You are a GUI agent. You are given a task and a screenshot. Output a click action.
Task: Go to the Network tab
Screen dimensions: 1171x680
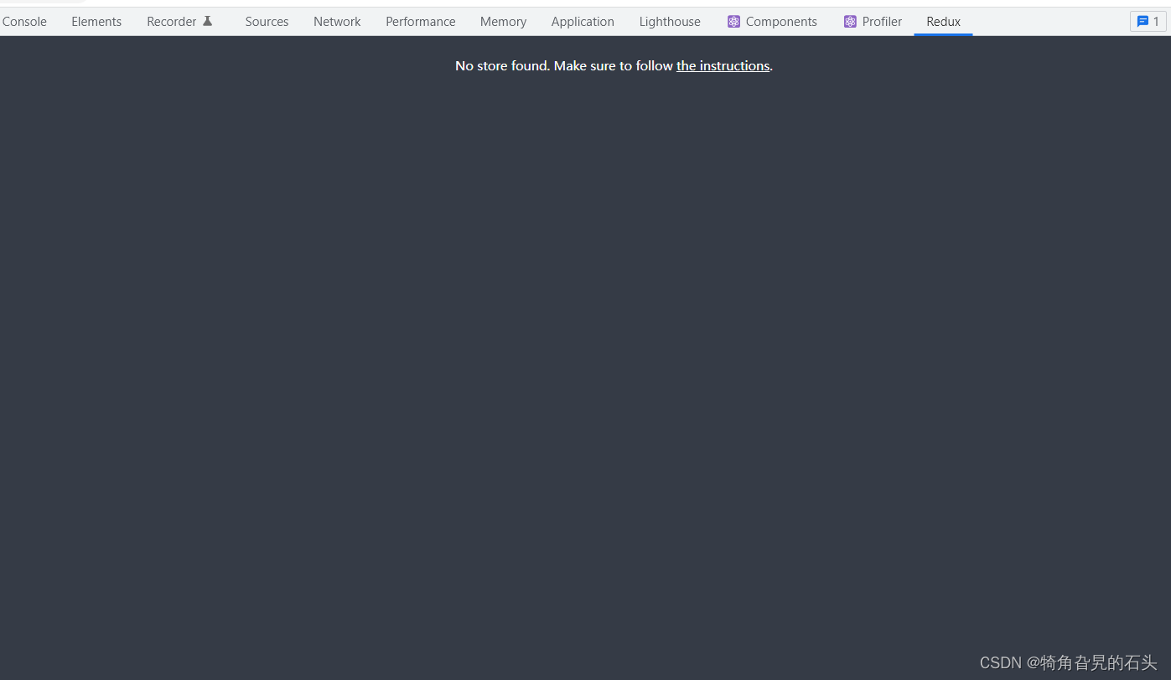click(337, 22)
